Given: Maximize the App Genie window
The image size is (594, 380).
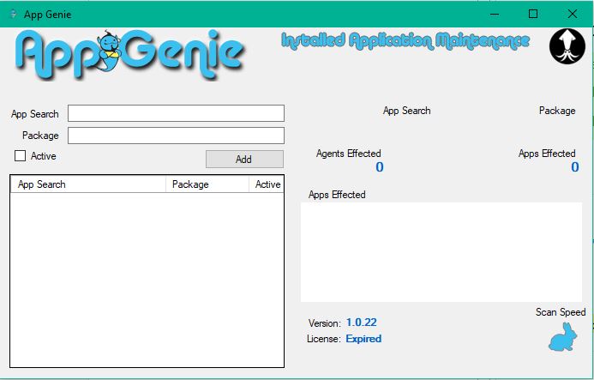Looking at the screenshot, I should 533,14.
